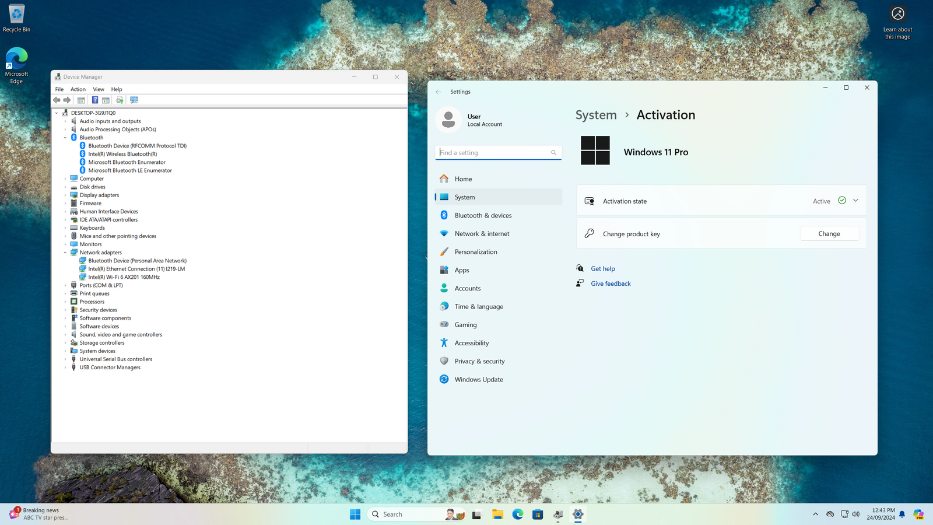The width and height of the screenshot is (933, 525).
Task: Click Device Manager icon on the taskbar
Action: tap(558, 514)
